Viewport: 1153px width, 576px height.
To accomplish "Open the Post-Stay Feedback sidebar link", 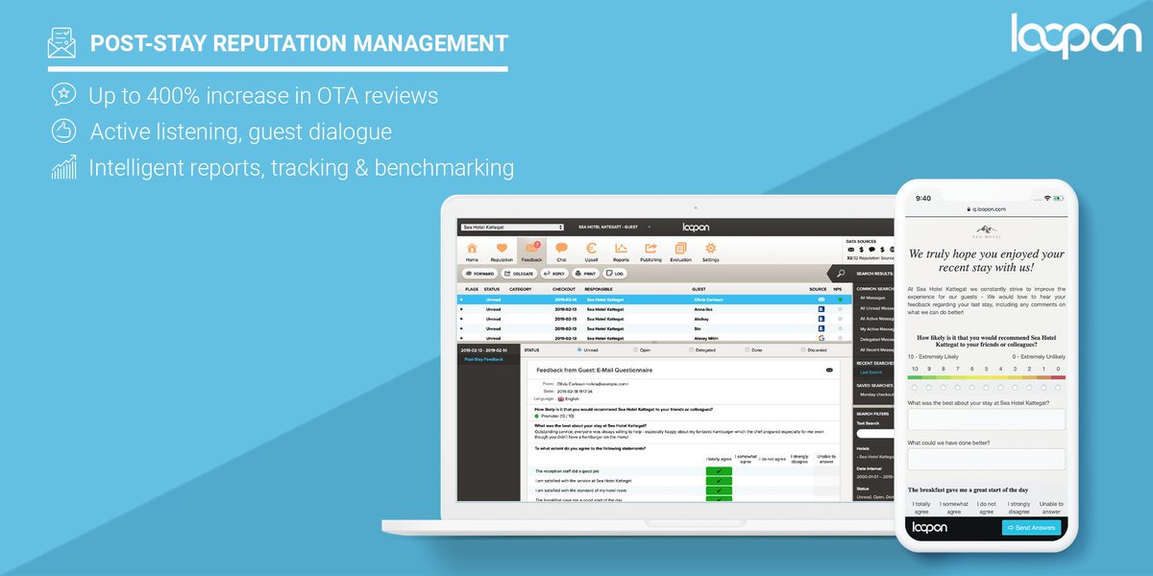I will [482, 359].
